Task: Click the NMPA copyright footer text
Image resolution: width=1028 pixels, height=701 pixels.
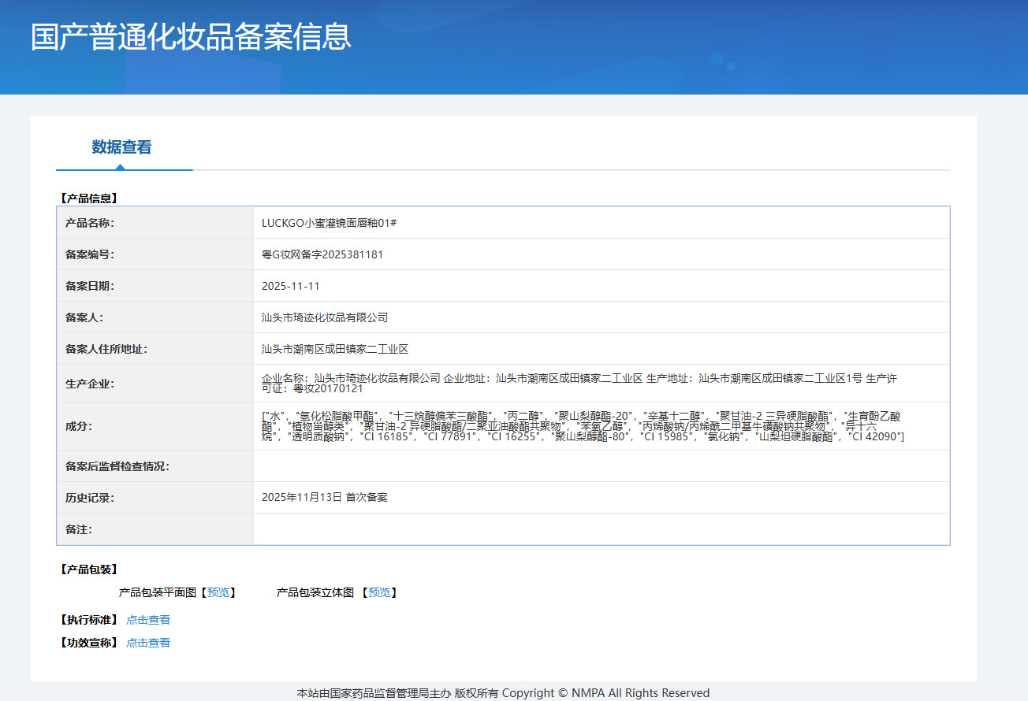Action: [x=503, y=693]
